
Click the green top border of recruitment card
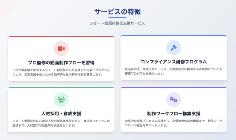click(x=61, y=88)
